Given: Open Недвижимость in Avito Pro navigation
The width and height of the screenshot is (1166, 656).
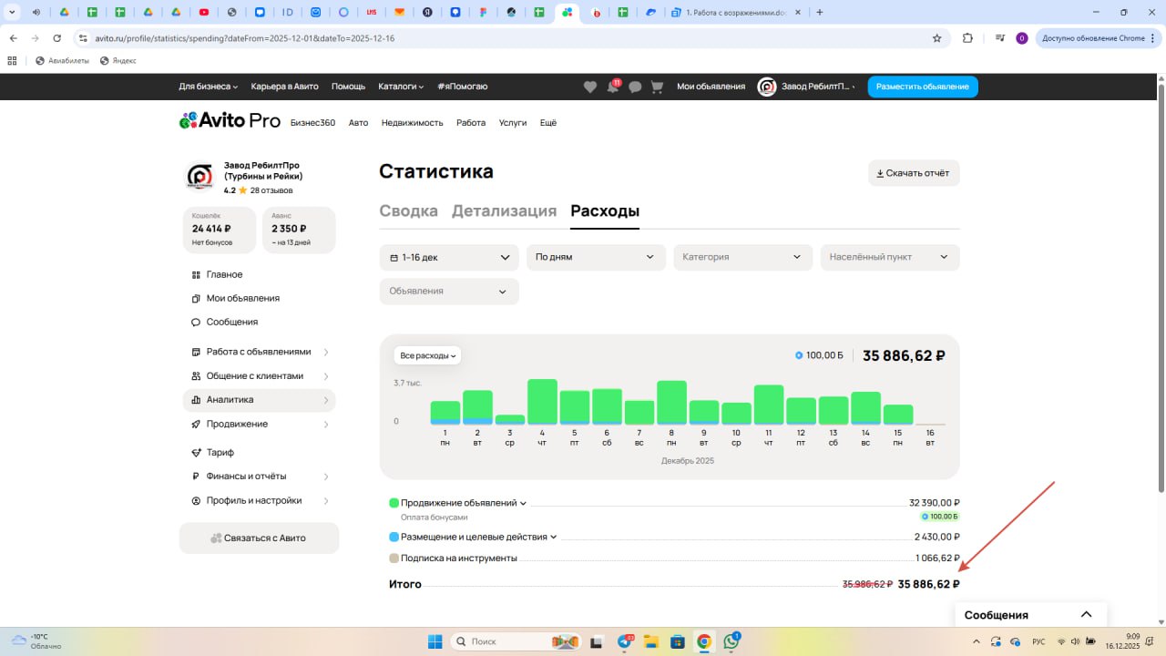Looking at the screenshot, I should pos(412,123).
